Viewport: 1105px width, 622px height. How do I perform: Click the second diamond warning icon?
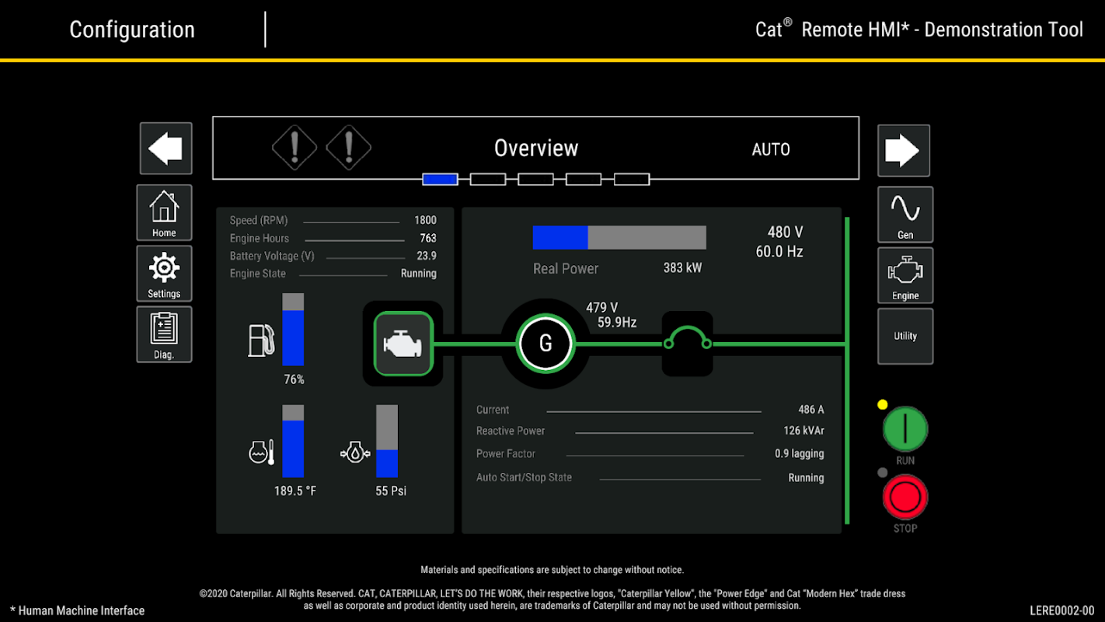(x=348, y=147)
